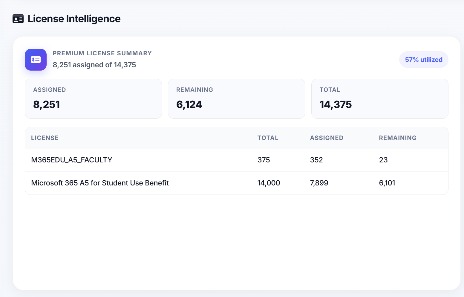Sort the table by REMAINING column
This screenshot has width=464, height=297.
tap(398, 138)
